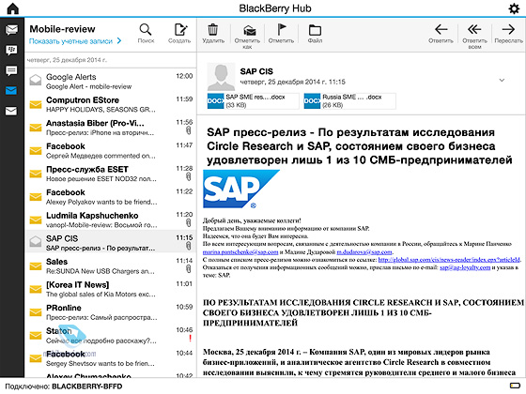Open Facebook email from Alexey Polyakov
The height and width of the screenshot is (394, 526).
[111, 197]
